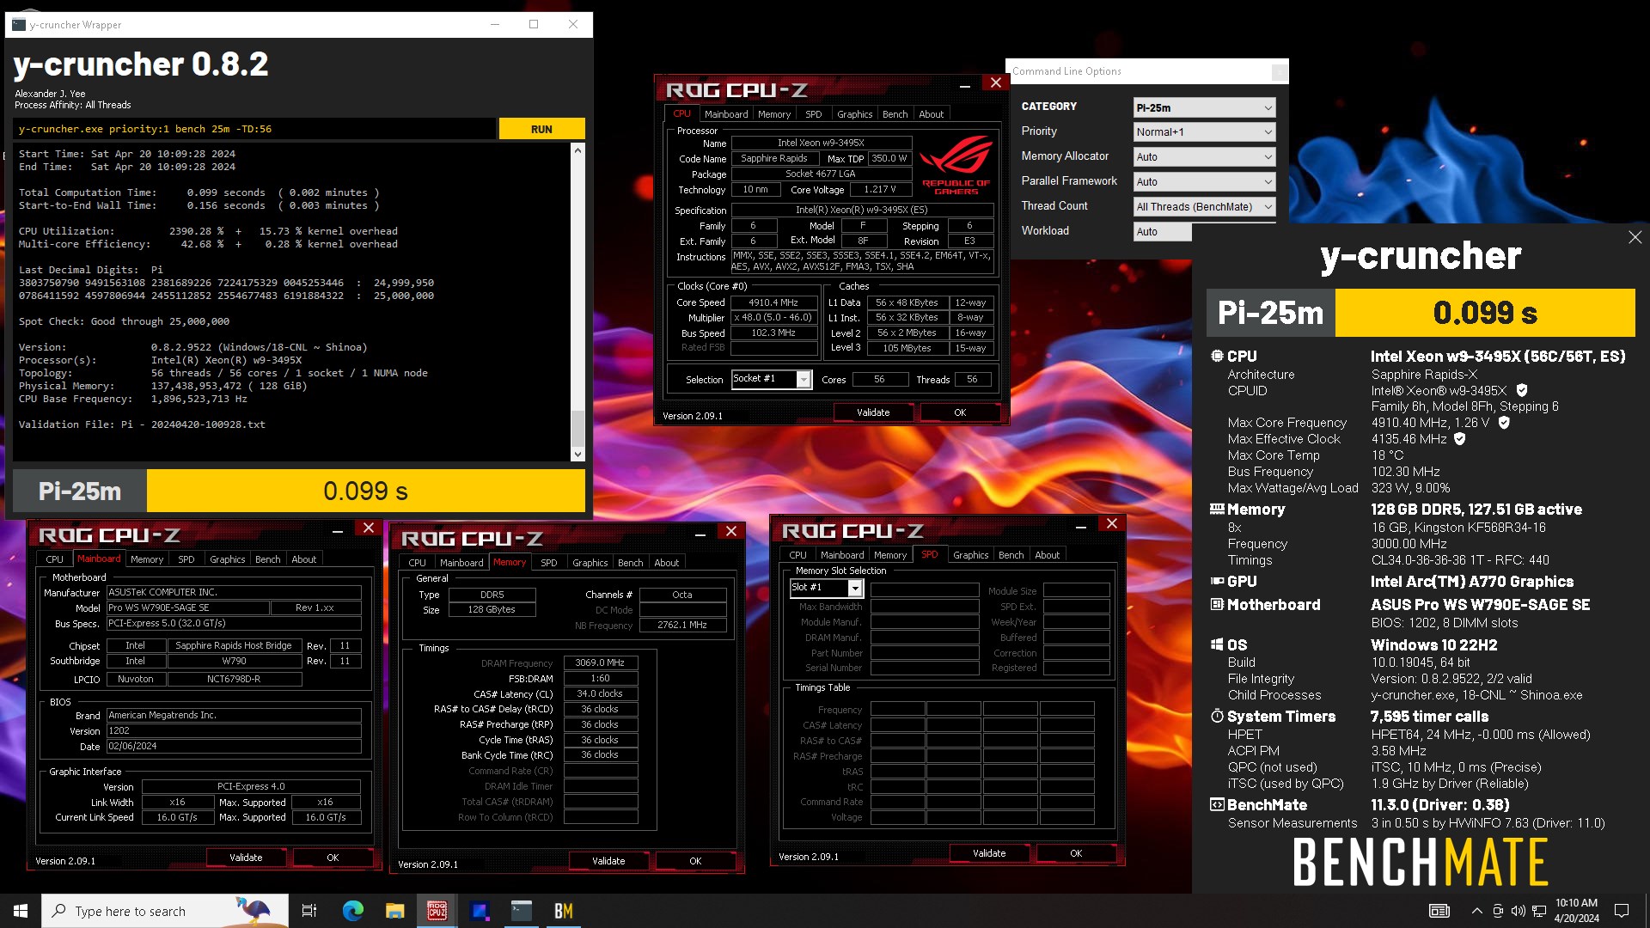Image resolution: width=1650 pixels, height=928 pixels.
Task: Open the Priority dropdown set to Normal+1
Action: pyautogui.click(x=1204, y=131)
